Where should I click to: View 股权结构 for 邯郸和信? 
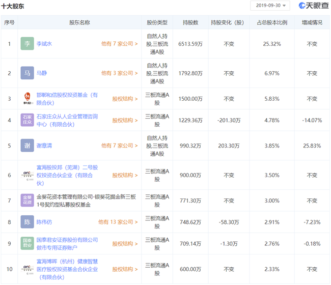pos(125,99)
